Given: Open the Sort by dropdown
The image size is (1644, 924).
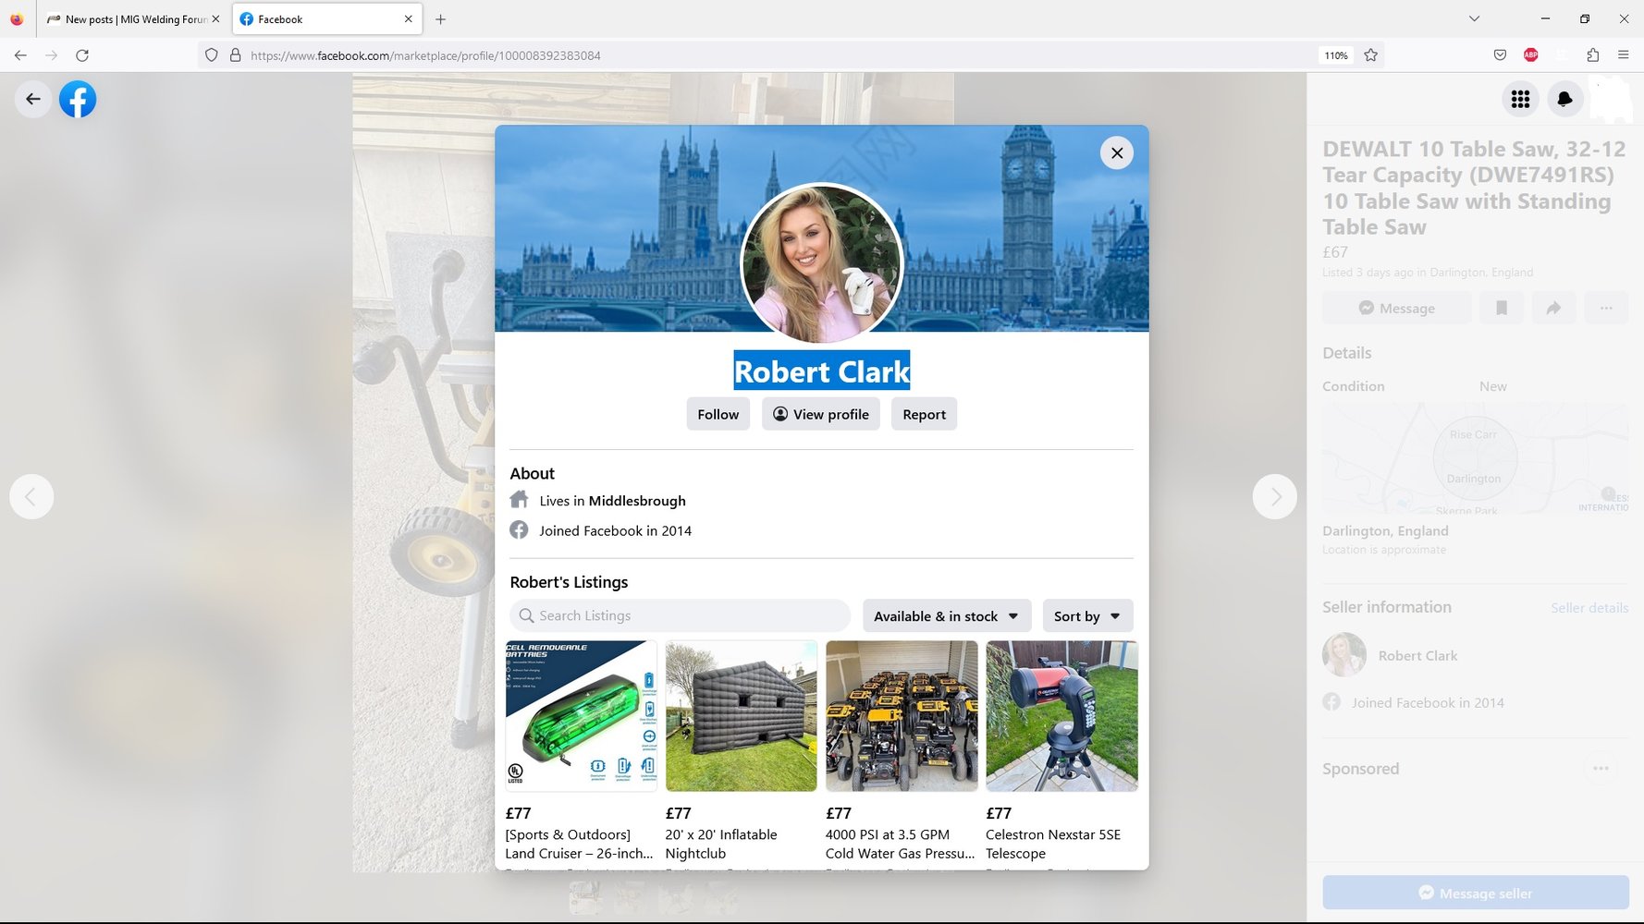Looking at the screenshot, I should pyautogui.click(x=1087, y=615).
